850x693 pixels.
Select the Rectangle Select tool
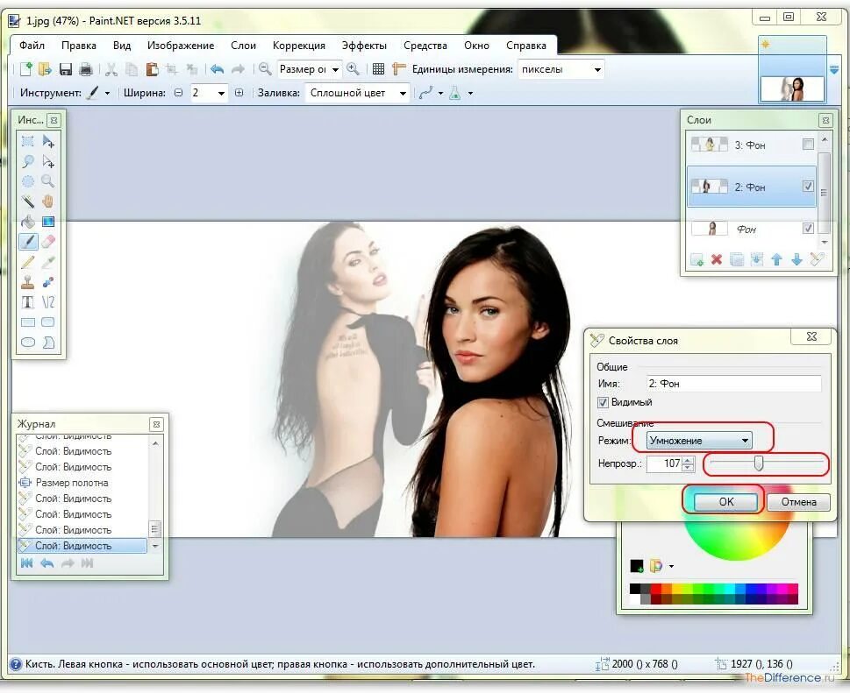[28, 141]
